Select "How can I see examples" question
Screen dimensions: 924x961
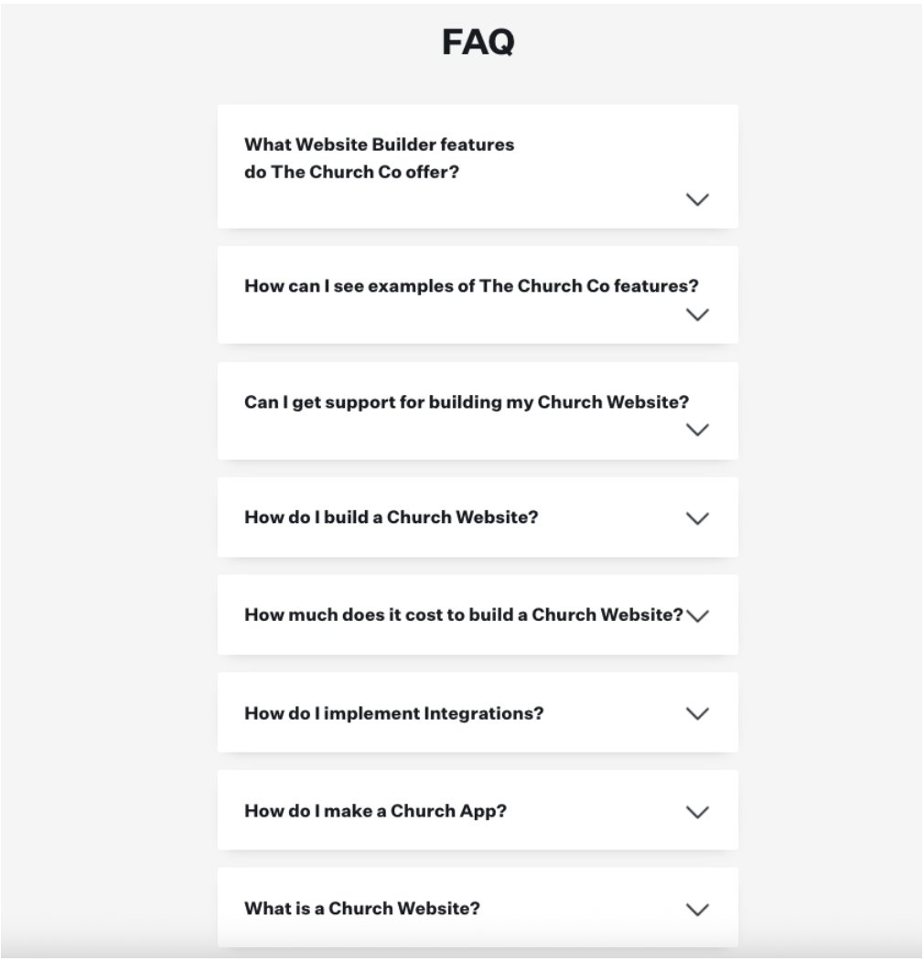[471, 286]
